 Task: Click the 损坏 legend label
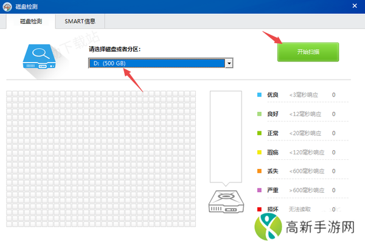tap(273, 209)
